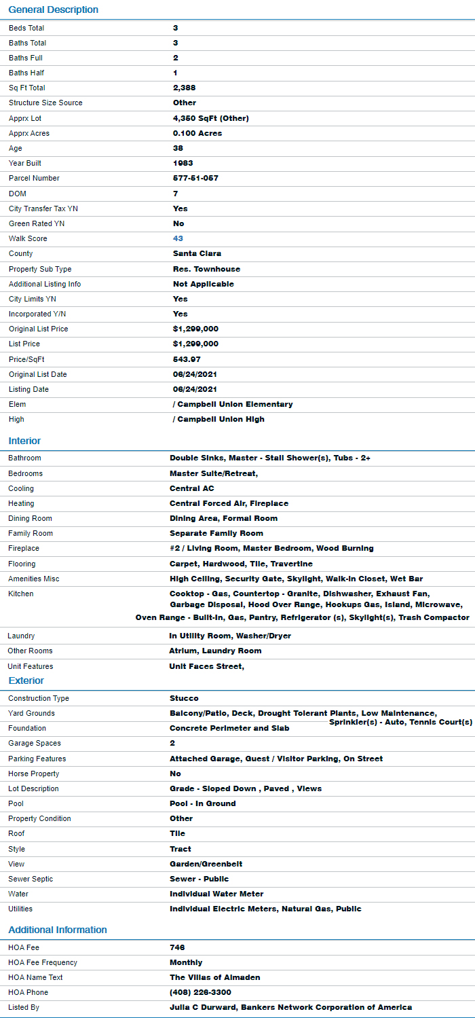Select Bedrooms value Master Suite/Retreat
This screenshot has height=1018, width=475.
(x=214, y=473)
